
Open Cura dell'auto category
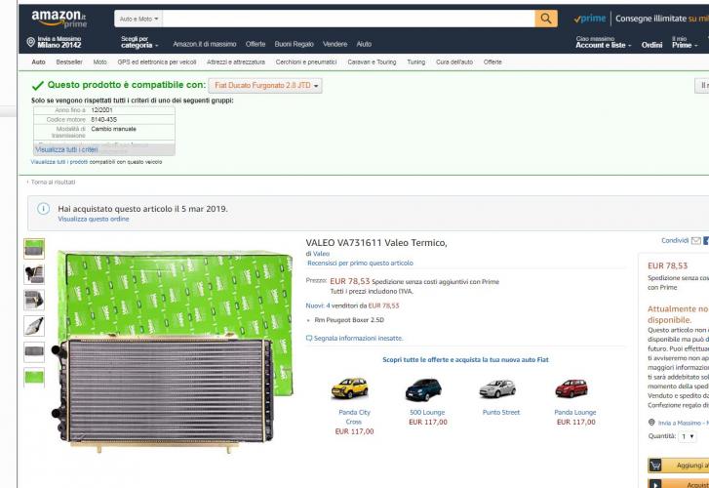454,62
